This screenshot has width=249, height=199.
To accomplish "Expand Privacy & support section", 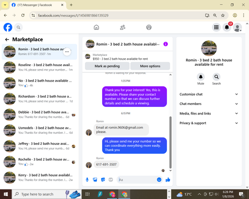I will point(209,123).
